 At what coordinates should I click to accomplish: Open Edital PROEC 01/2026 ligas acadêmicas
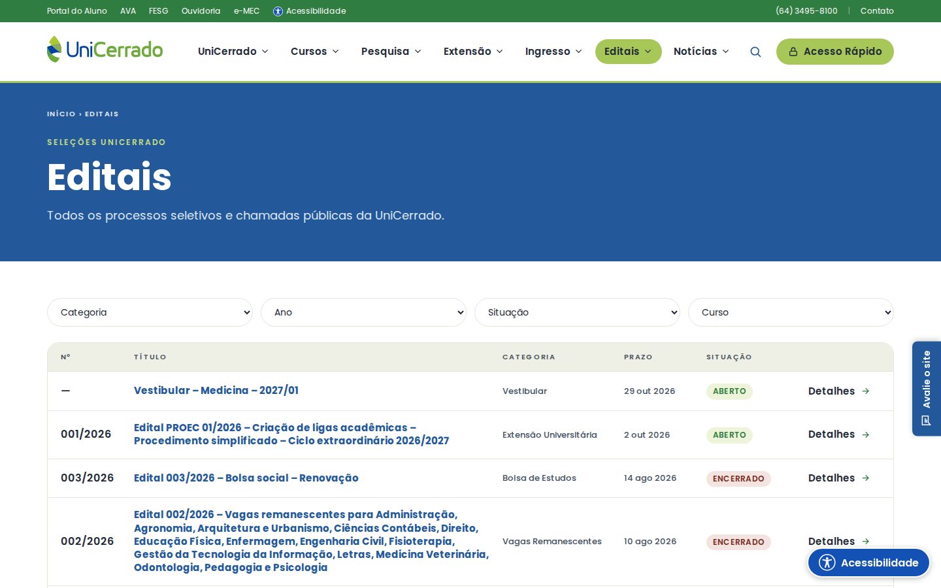(291, 434)
